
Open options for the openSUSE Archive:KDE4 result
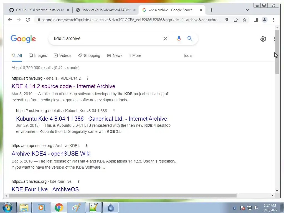tap(87, 146)
